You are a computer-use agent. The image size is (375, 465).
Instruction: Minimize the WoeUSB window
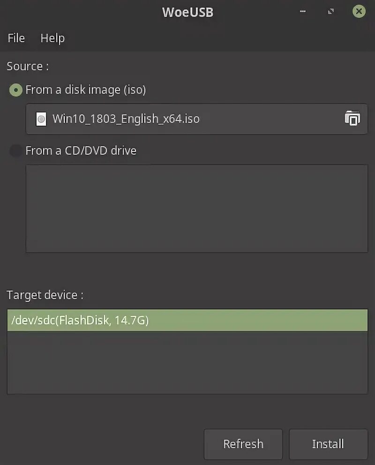click(303, 12)
